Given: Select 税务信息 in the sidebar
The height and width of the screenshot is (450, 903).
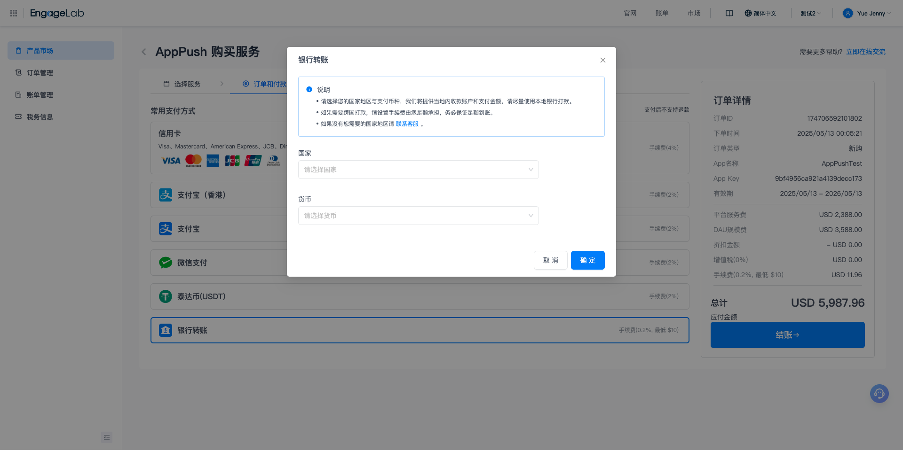Looking at the screenshot, I should pyautogui.click(x=61, y=116).
